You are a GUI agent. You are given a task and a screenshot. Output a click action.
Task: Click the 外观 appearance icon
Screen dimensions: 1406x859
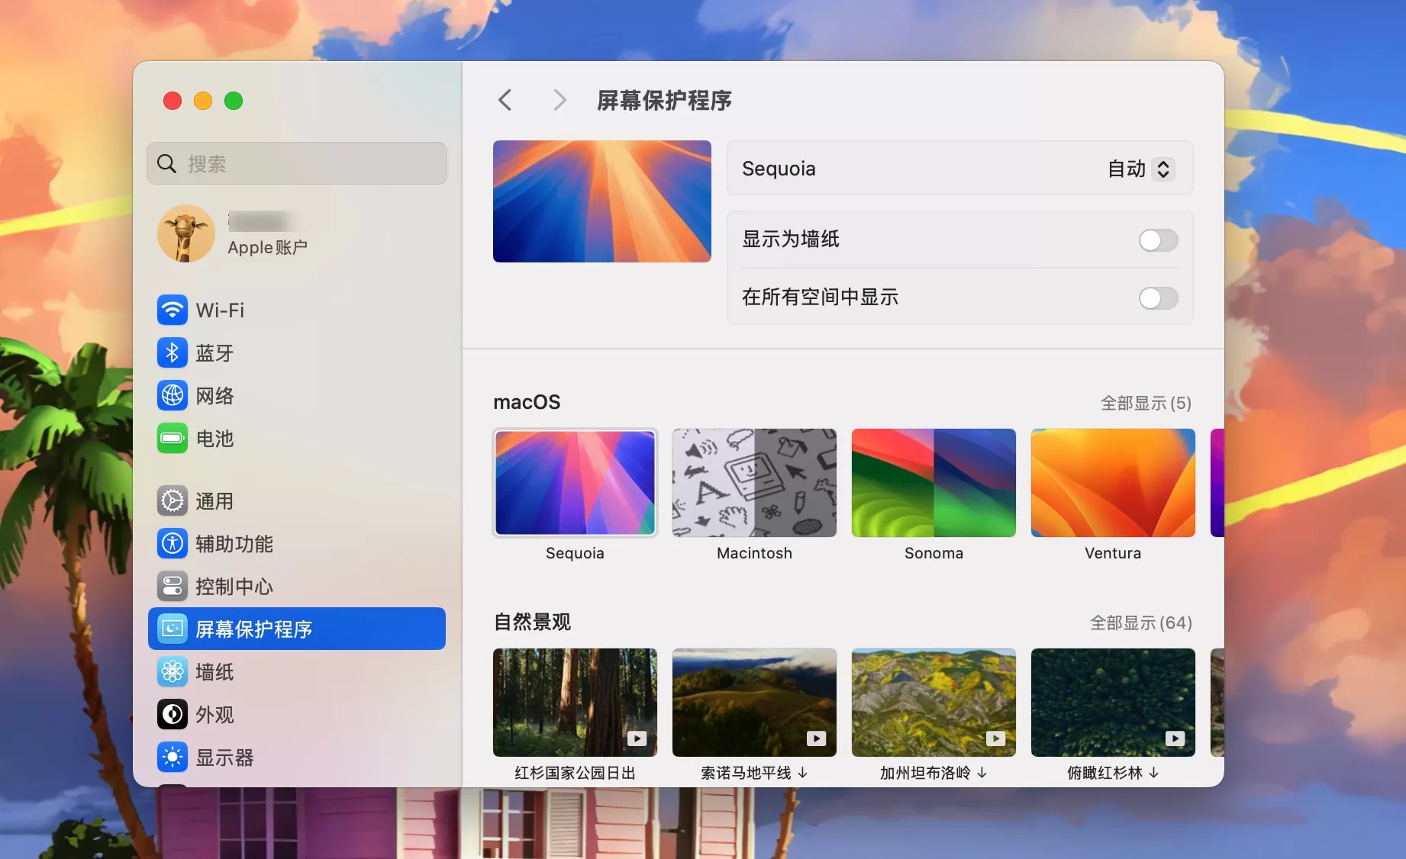[173, 715]
